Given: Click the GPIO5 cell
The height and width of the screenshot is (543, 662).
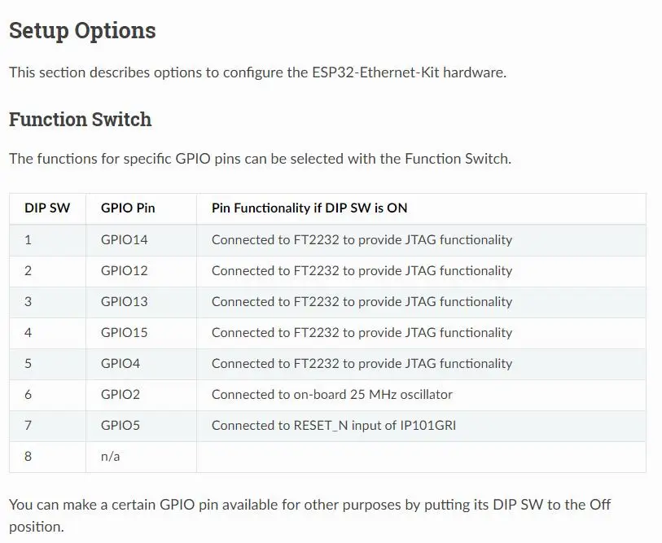Looking at the screenshot, I should point(121,426).
